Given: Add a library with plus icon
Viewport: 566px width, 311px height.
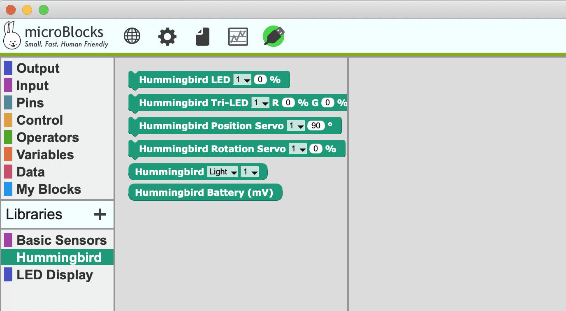Looking at the screenshot, I should pos(100,214).
